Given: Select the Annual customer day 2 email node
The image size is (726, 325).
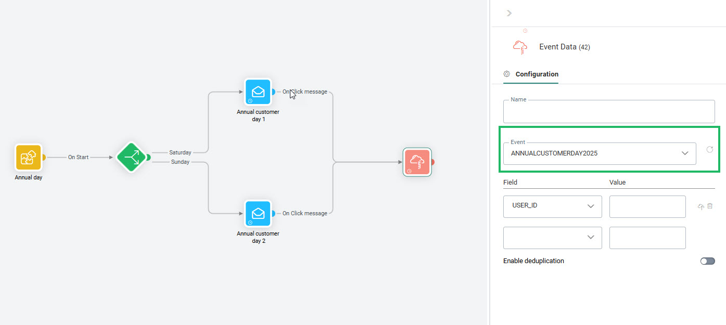Looking at the screenshot, I should [x=258, y=214].
